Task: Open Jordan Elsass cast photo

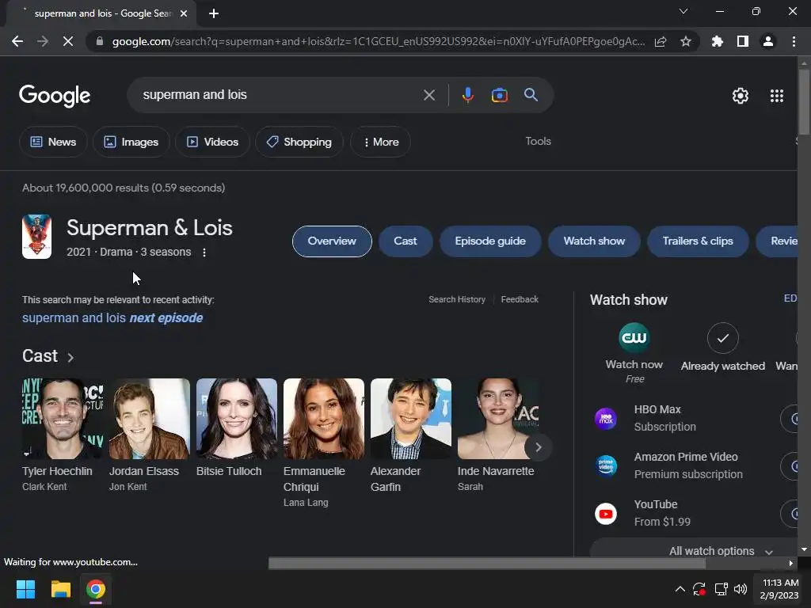Action: click(x=150, y=419)
